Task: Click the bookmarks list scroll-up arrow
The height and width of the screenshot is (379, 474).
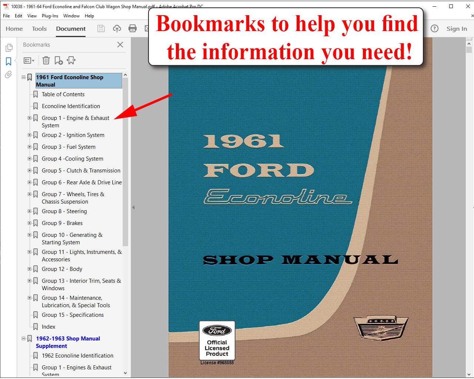Action: (125, 75)
